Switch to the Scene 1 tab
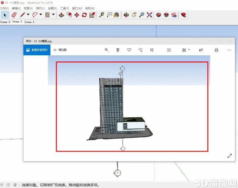 (x=29, y=22)
